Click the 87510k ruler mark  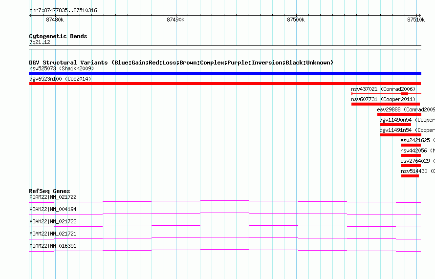416,20
